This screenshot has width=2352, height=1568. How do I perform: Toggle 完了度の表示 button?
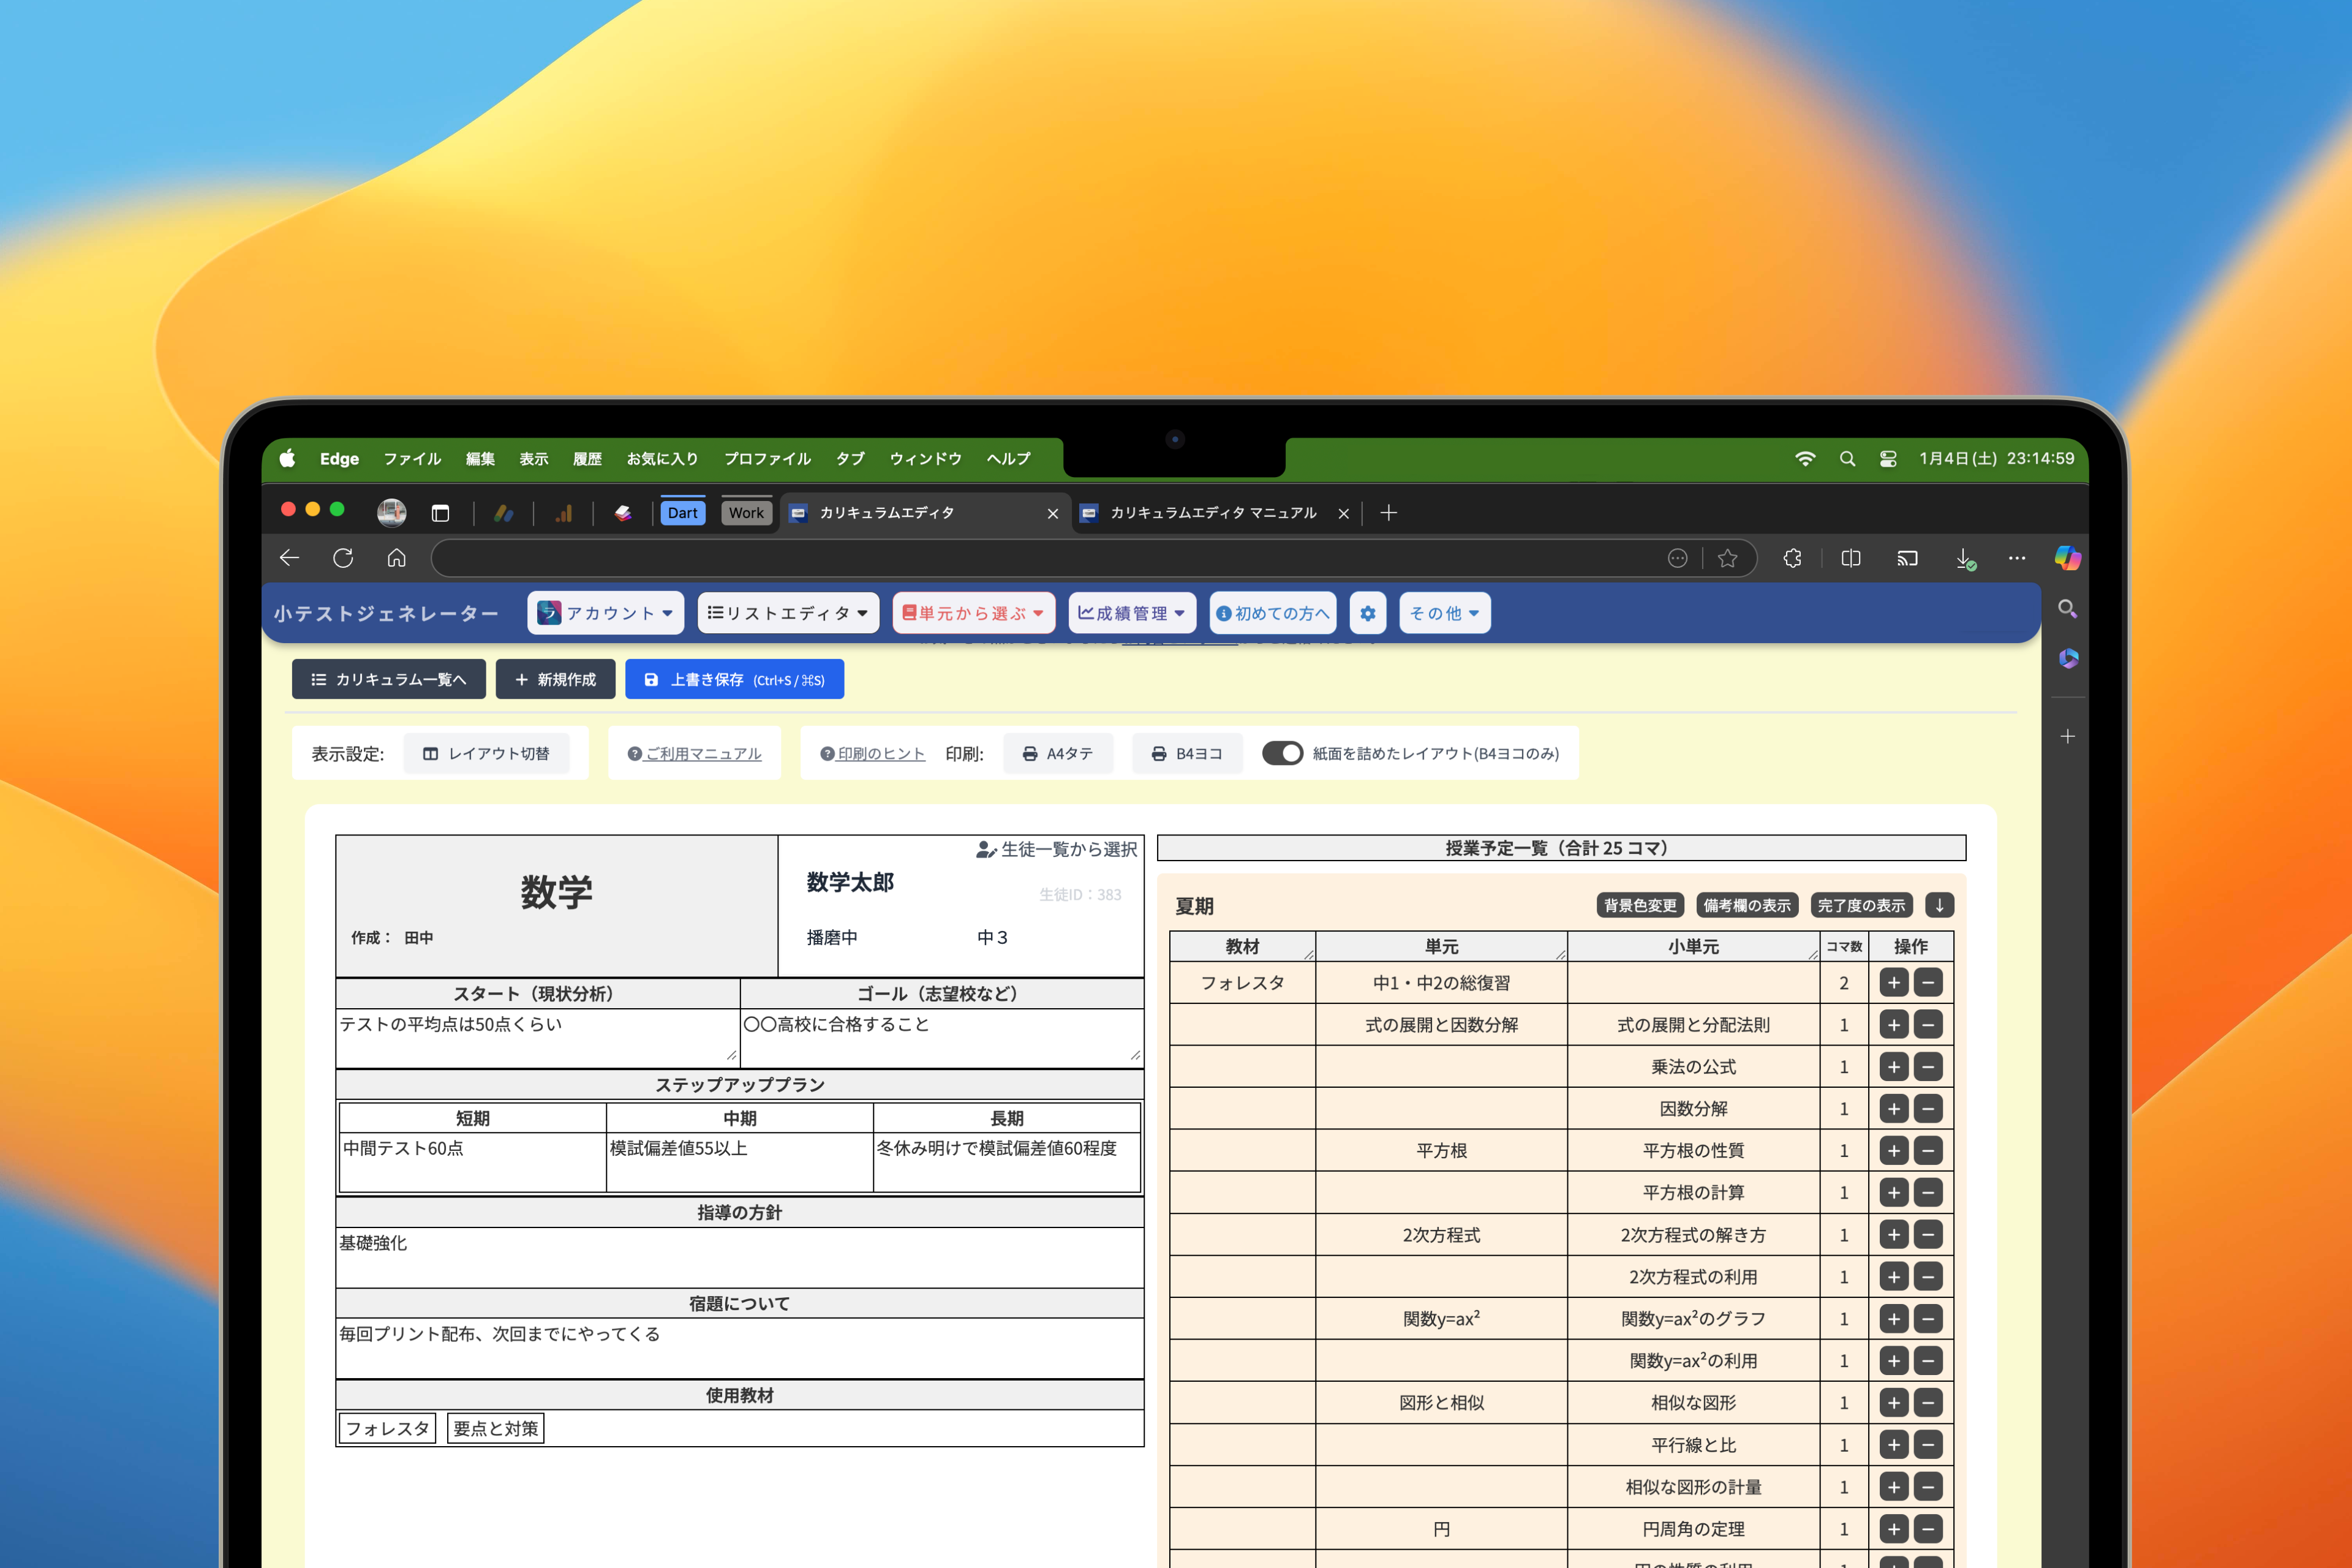click(x=1861, y=905)
